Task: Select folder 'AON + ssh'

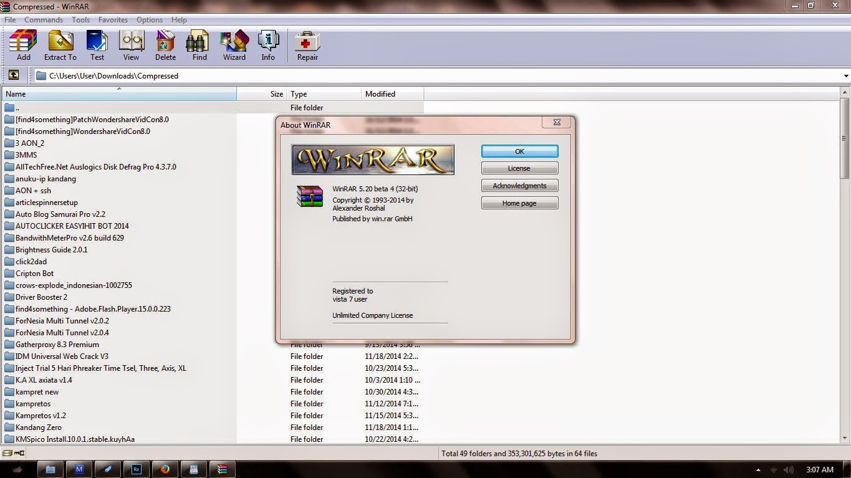Action: (33, 191)
